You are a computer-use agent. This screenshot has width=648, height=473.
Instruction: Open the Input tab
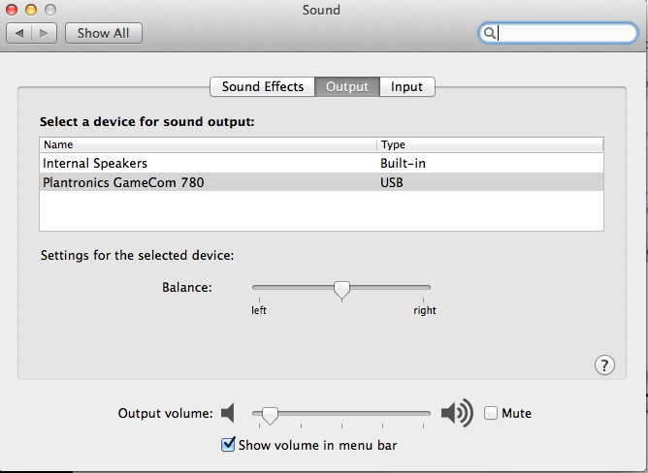[x=406, y=87]
